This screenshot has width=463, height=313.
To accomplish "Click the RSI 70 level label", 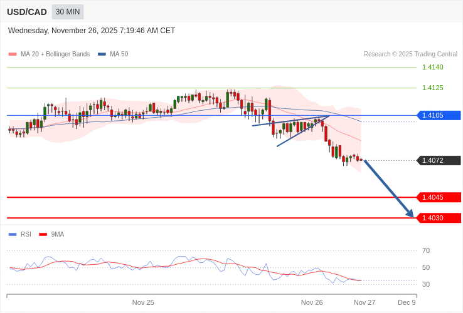I will (426, 251).
